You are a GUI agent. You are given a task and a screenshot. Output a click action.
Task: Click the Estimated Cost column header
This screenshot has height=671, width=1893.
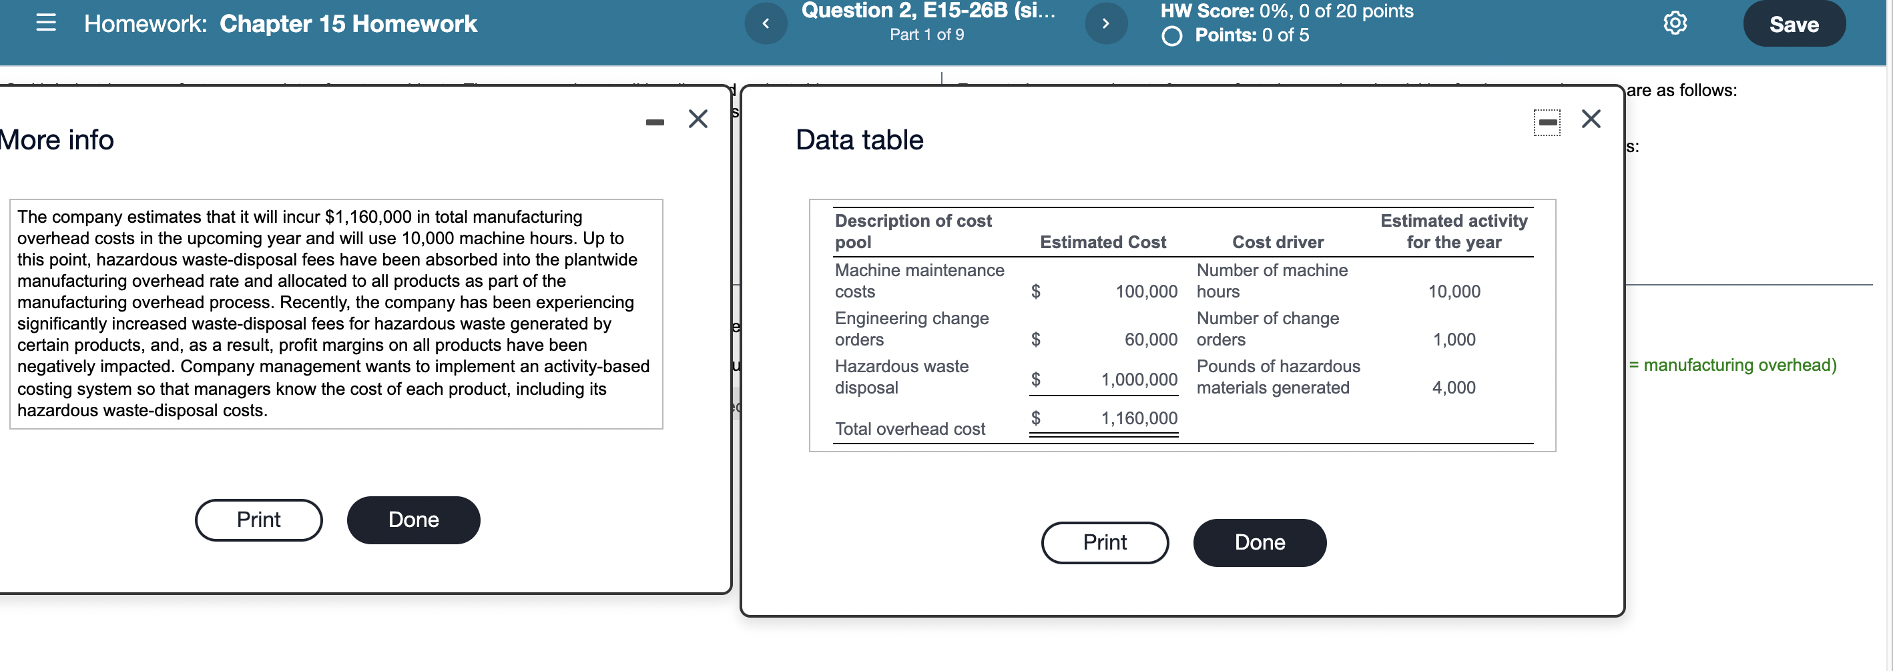coord(1102,242)
